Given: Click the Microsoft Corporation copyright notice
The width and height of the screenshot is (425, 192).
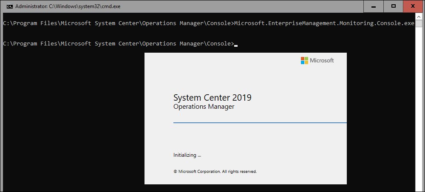Looking at the screenshot, I should (215, 172).
